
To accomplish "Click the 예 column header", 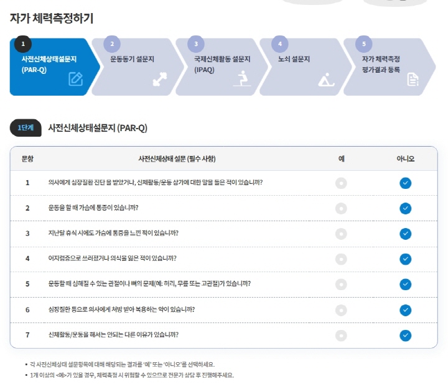I will [342, 158].
